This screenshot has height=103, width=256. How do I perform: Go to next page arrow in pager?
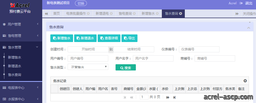coord(168,97)
